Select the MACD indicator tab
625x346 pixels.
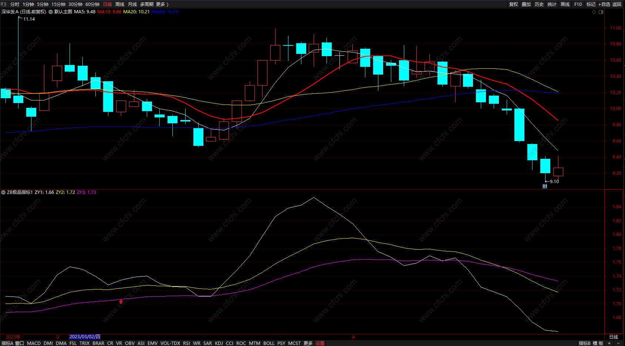pyautogui.click(x=34, y=343)
